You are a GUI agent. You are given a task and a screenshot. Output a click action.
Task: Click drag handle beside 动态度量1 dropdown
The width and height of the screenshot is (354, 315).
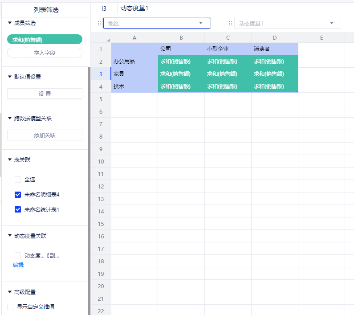tap(231, 23)
